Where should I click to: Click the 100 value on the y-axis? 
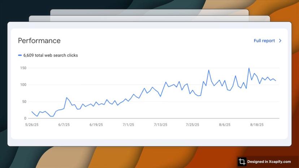[x=23, y=85]
